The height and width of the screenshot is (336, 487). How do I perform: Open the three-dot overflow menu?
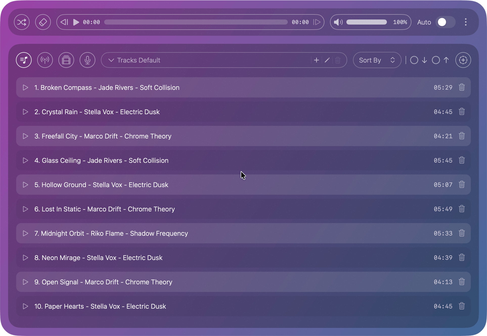pyautogui.click(x=466, y=22)
